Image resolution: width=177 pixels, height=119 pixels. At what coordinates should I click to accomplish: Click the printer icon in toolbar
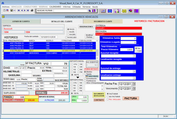pyautogui.click(x=32, y=10)
